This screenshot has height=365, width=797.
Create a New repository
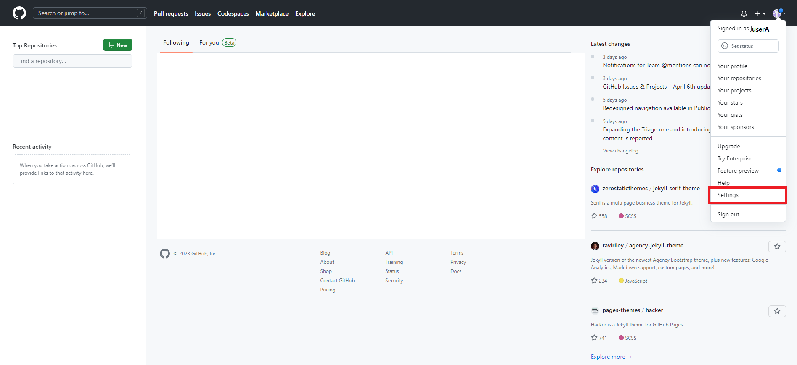pos(118,45)
